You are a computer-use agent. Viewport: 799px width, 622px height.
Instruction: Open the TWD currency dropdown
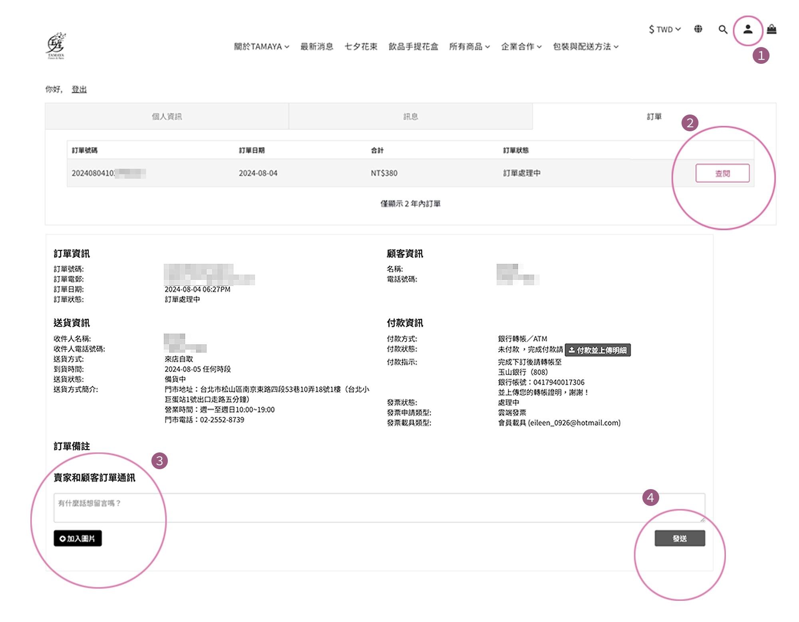coord(665,30)
